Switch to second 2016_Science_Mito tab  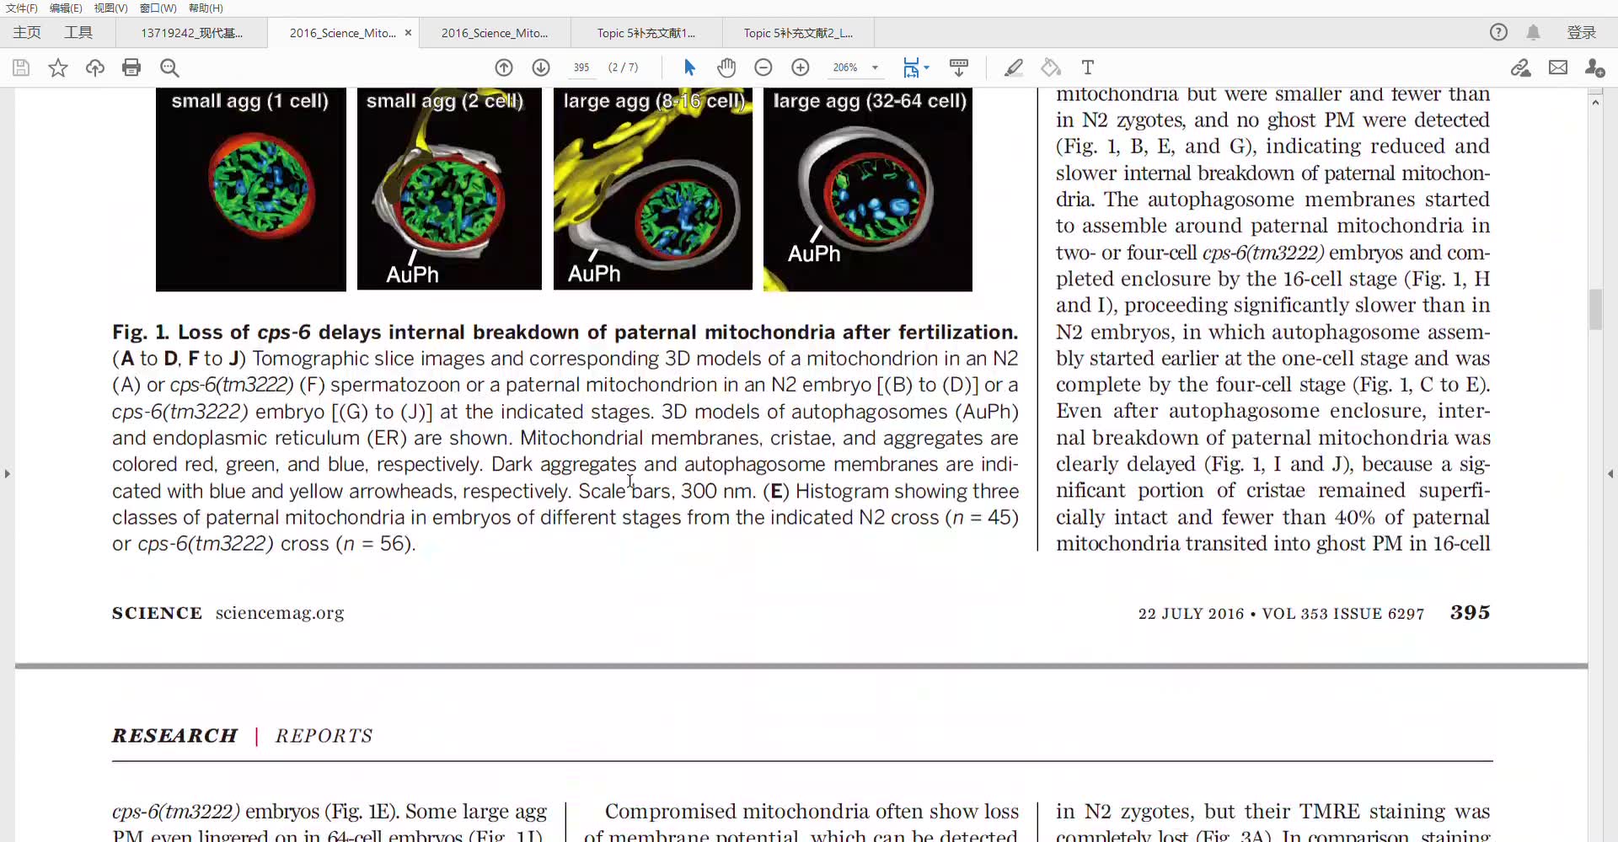coord(495,33)
